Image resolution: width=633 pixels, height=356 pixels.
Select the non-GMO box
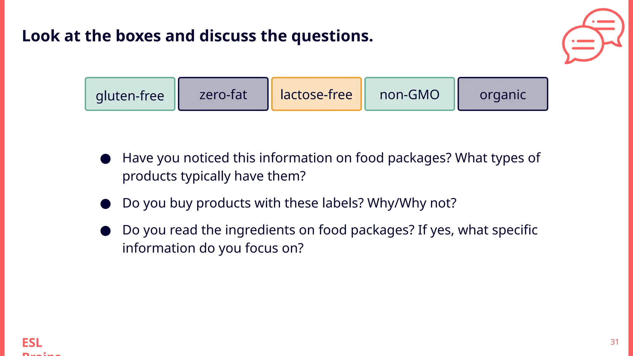(x=410, y=94)
